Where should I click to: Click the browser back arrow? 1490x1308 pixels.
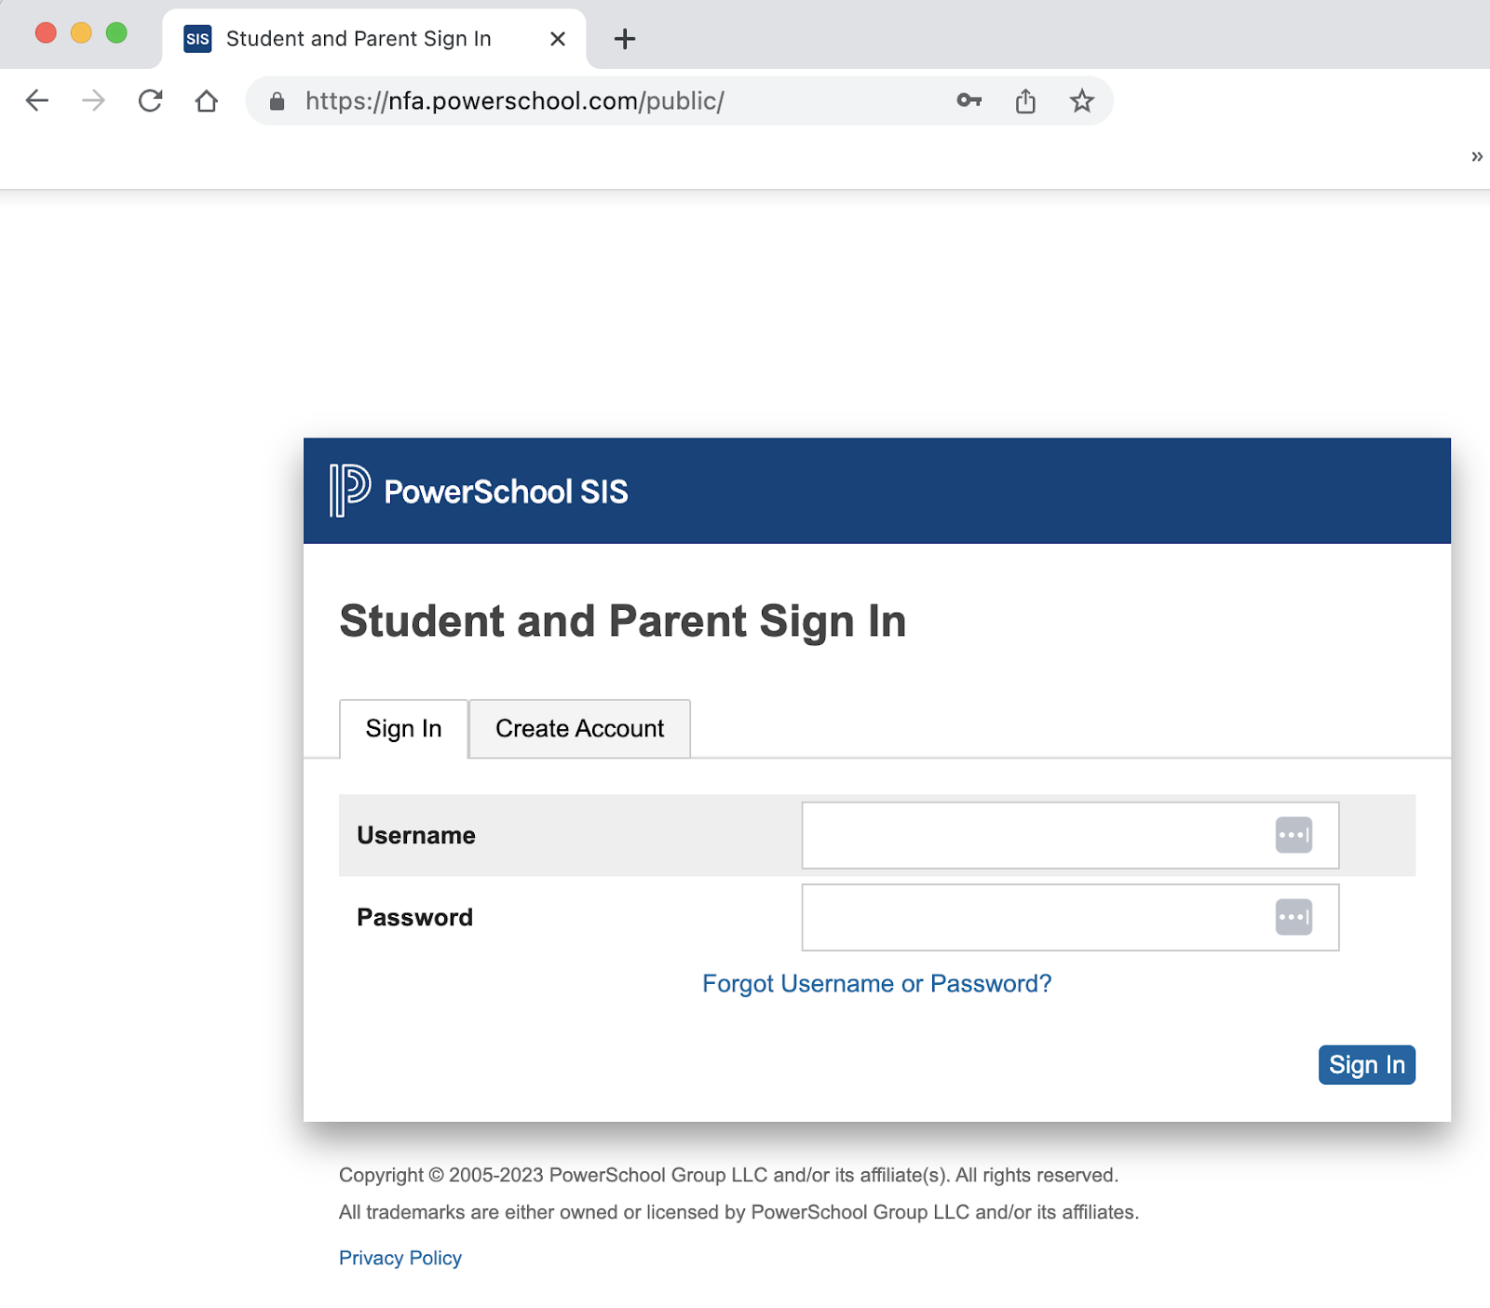pyautogui.click(x=37, y=101)
